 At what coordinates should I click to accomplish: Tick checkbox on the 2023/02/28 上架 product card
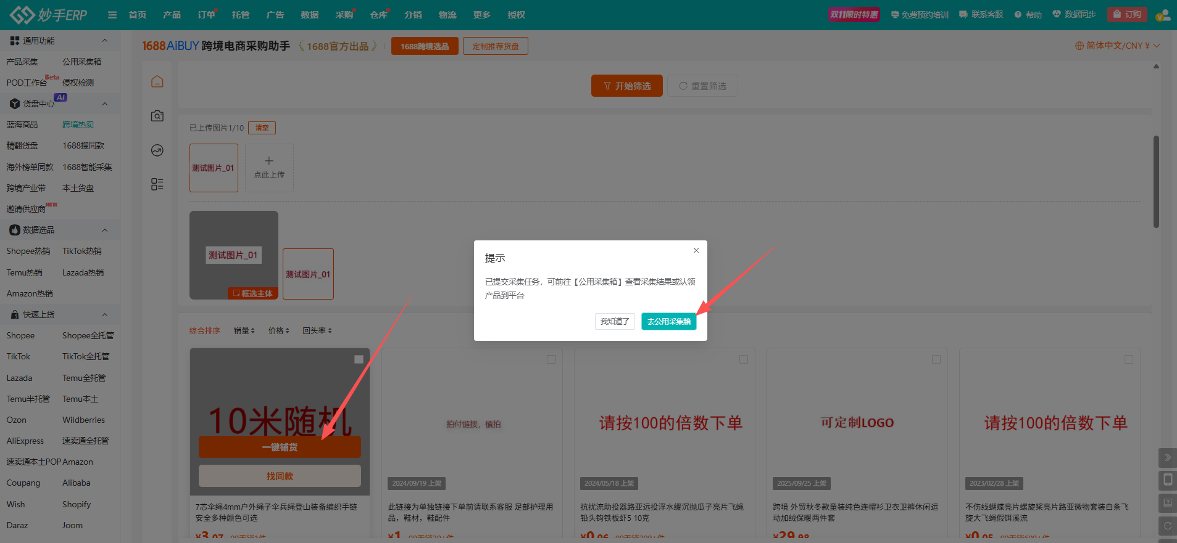point(1129,359)
